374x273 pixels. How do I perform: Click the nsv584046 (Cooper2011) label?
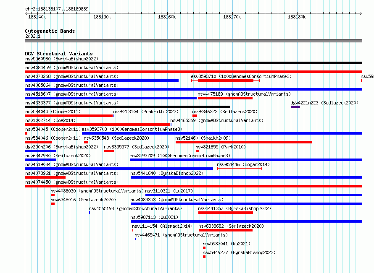click(x=53, y=138)
